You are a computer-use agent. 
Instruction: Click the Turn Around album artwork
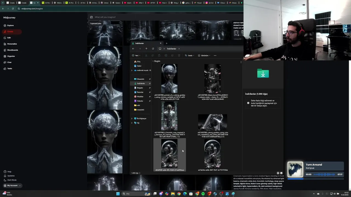tap(295, 169)
